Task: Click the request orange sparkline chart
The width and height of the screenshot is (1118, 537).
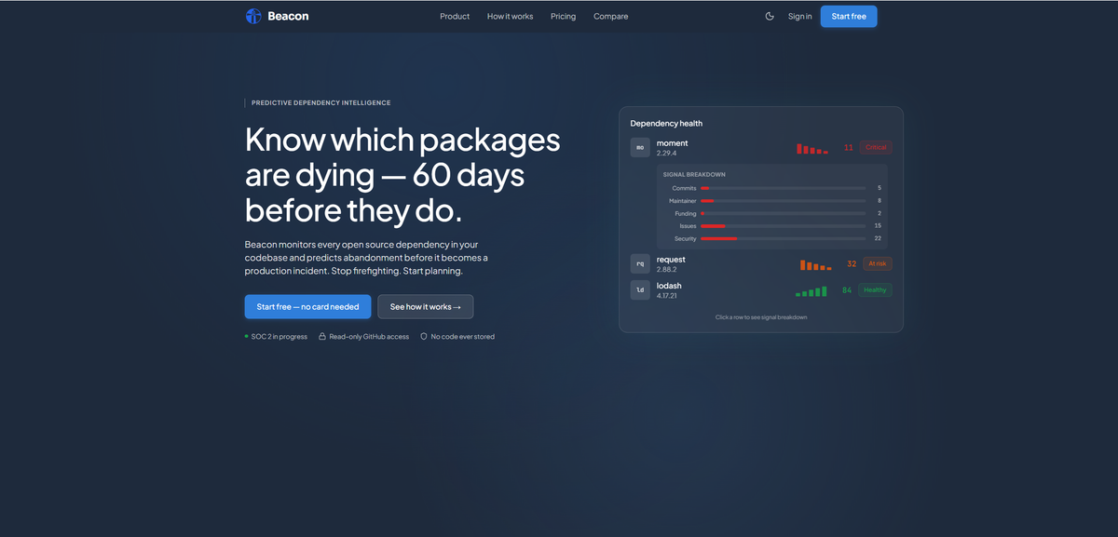Action: click(816, 264)
